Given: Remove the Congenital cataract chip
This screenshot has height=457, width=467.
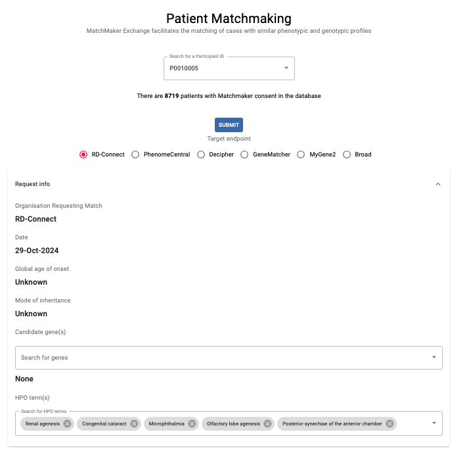Looking at the screenshot, I should click(134, 424).
